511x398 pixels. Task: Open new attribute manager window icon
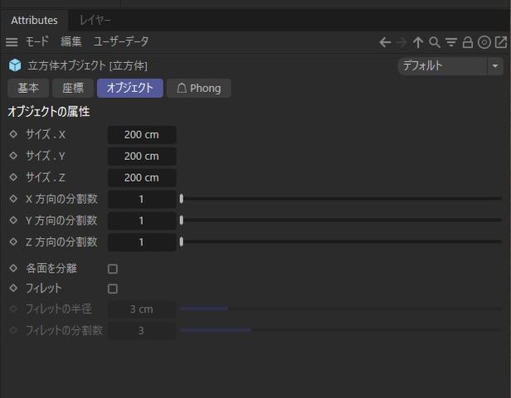[x=501, y=42]
